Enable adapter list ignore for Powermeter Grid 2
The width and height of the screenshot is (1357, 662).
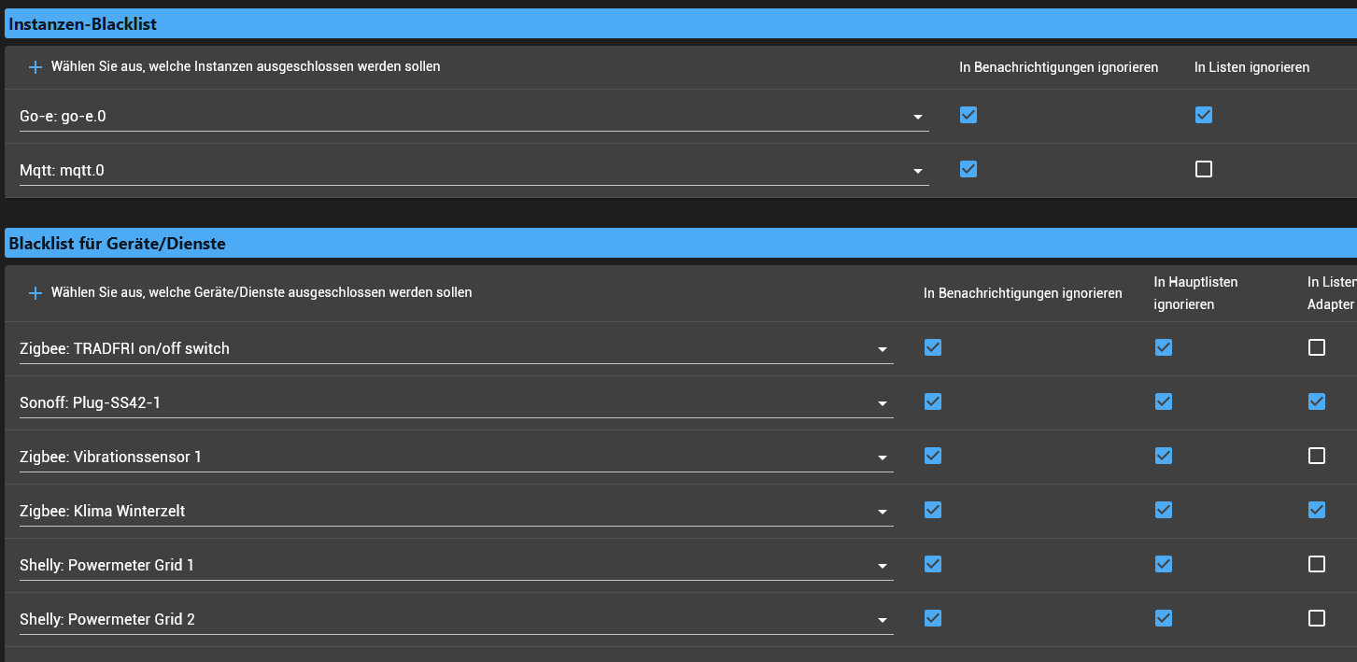[1317, 618]
